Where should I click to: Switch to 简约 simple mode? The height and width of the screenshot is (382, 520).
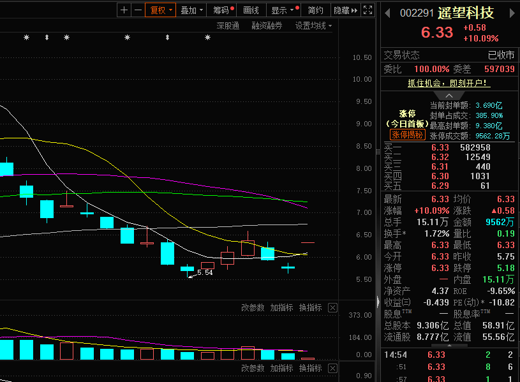(315, 10)
